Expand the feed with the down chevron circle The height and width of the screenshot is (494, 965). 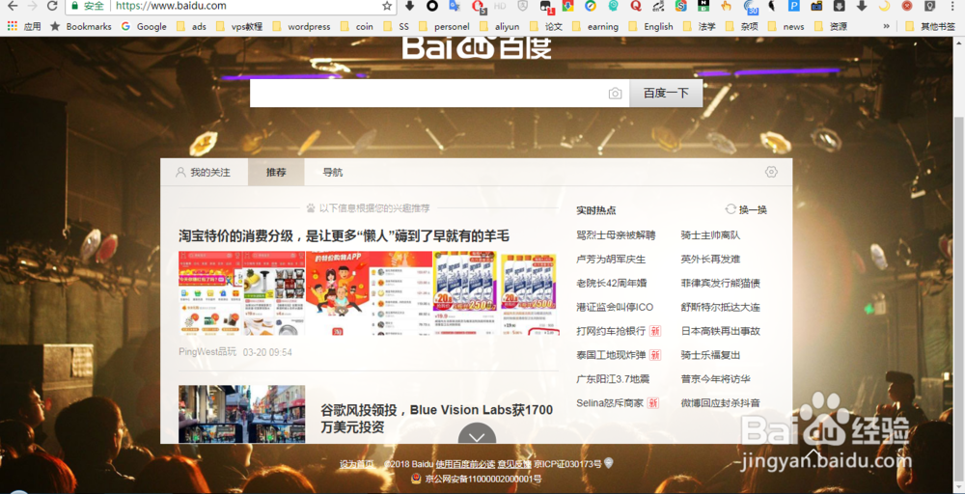pos(477,434)
